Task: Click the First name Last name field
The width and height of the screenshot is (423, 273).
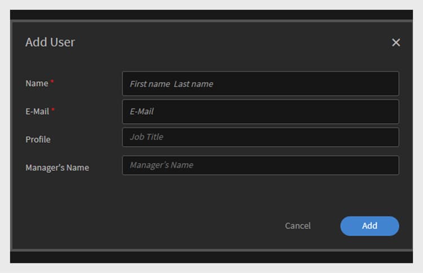Action: (261, 83)
